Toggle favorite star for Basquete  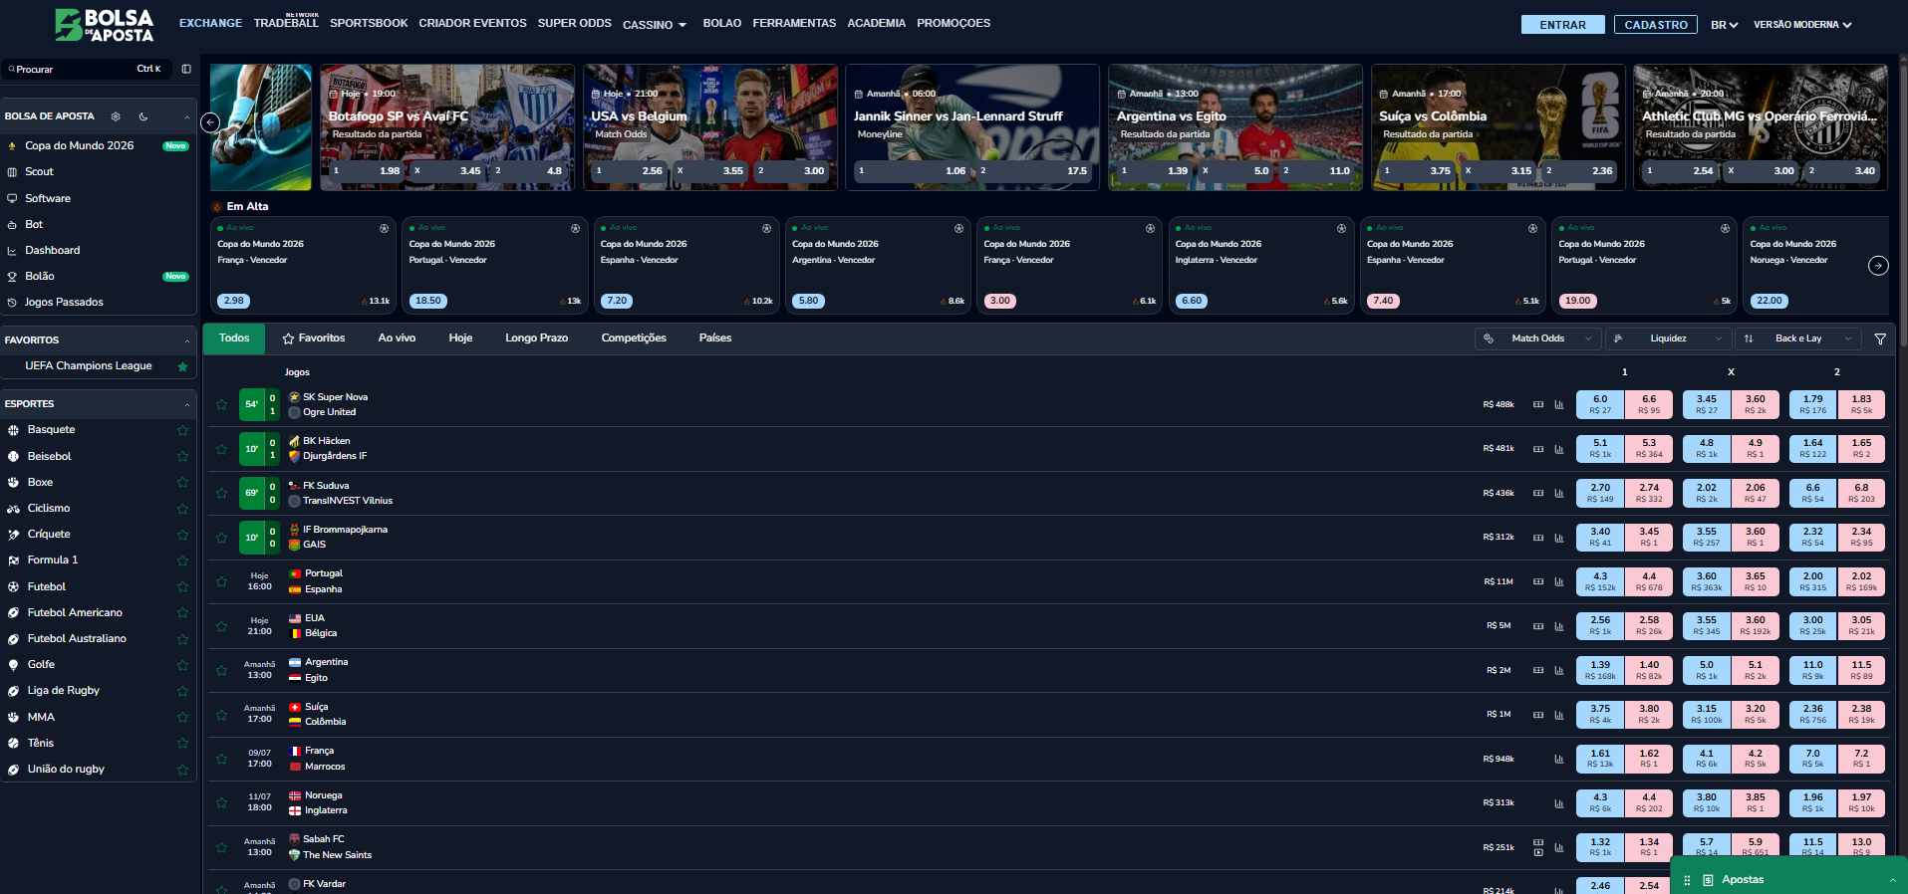pos(182,430)
